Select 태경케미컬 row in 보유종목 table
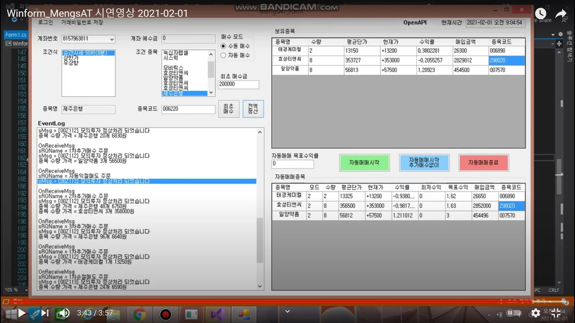This screenshot has width=575, height=323. (x=398, y=51)
